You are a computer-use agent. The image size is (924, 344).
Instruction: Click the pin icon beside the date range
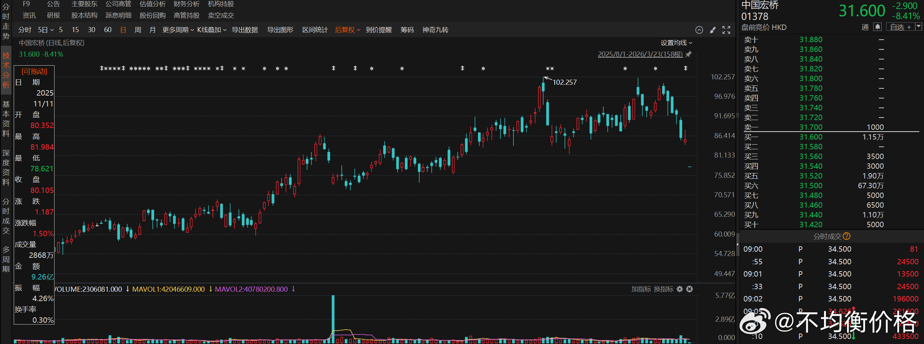(x=689, y=54)
